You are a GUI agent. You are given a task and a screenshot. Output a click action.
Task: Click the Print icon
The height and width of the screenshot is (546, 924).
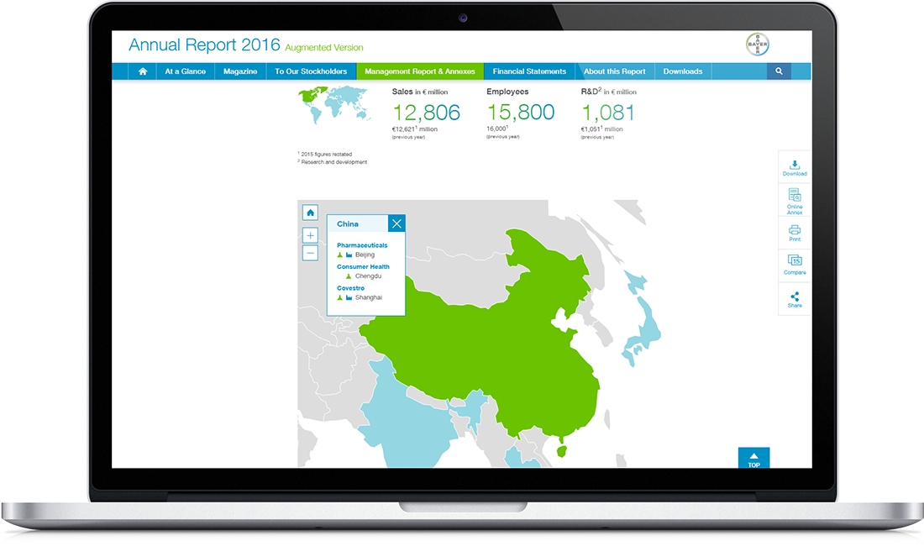pos(795,234)
